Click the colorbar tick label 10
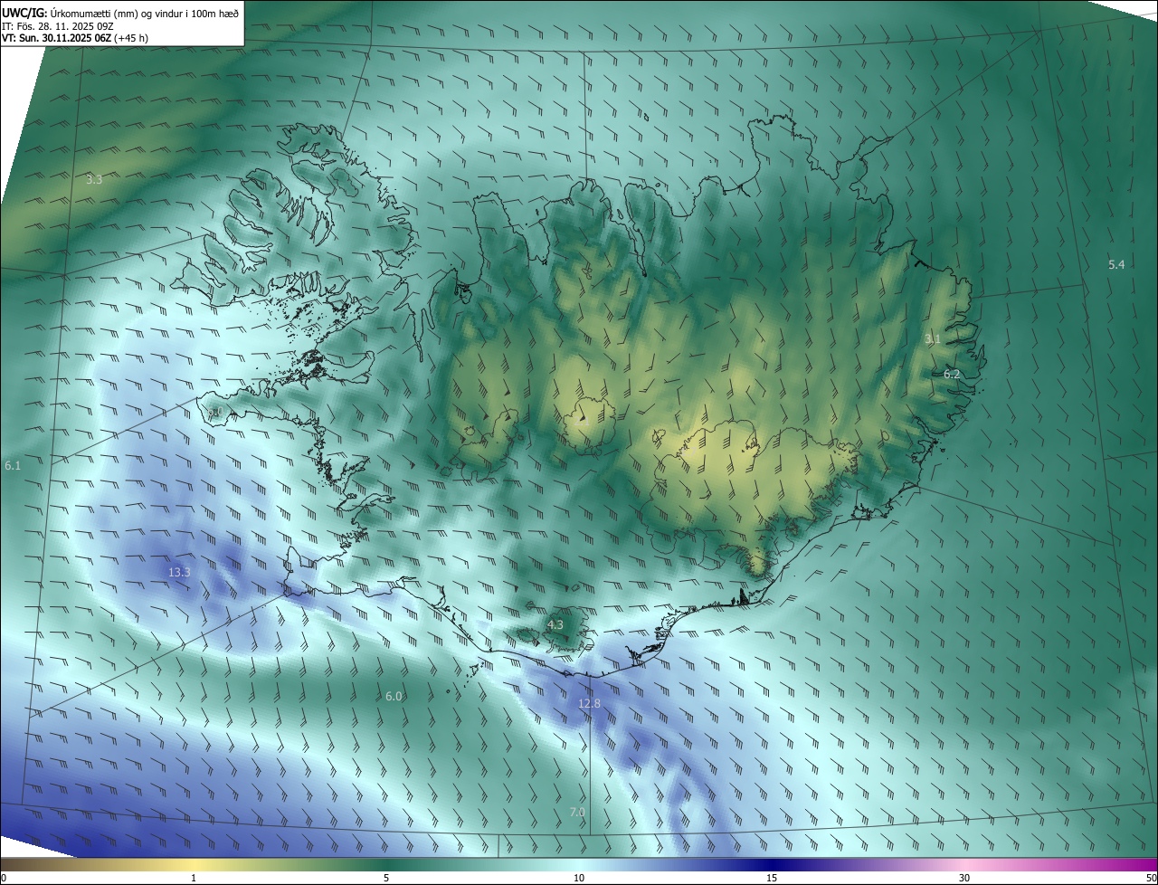Viewport: 1158px width, 885px height. coord(579,878)
